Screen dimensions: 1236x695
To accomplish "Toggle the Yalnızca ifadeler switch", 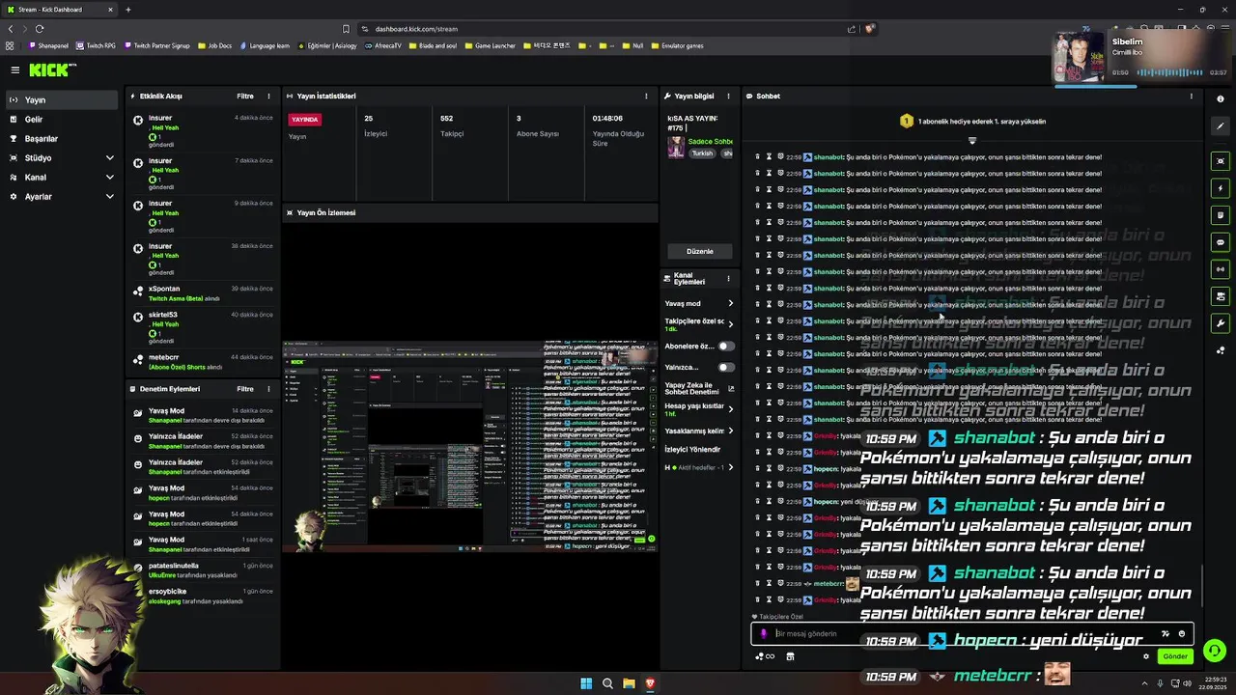I will pos(725,367).
